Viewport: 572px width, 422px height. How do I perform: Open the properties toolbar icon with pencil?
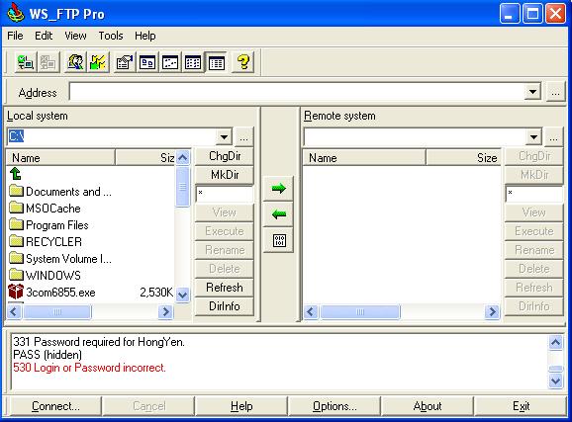(x=125, y=62)
